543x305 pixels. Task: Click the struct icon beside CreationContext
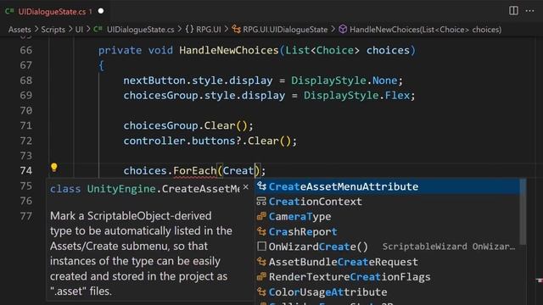point(261,202)
